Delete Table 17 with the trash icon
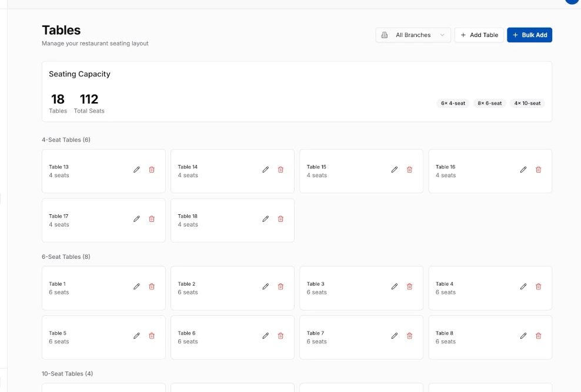 pyautogui.click(x=152, y=219)
